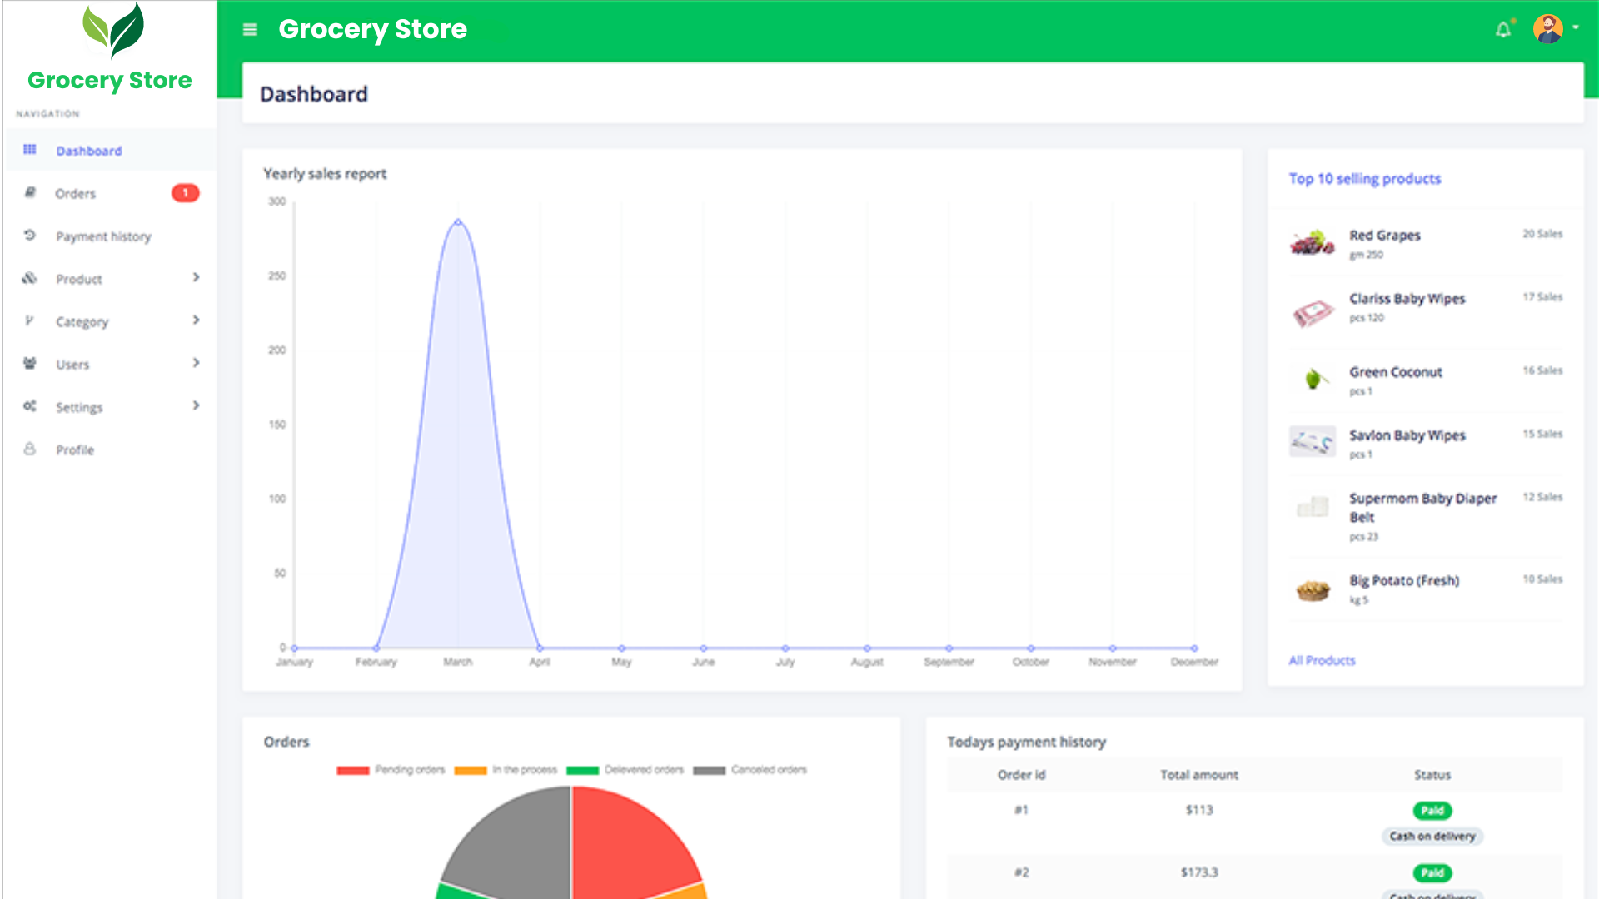Toggle In the process orange legend
The width and height of the screenshot is (1599, 899).
pyautogui.click(x=471, y=770)
